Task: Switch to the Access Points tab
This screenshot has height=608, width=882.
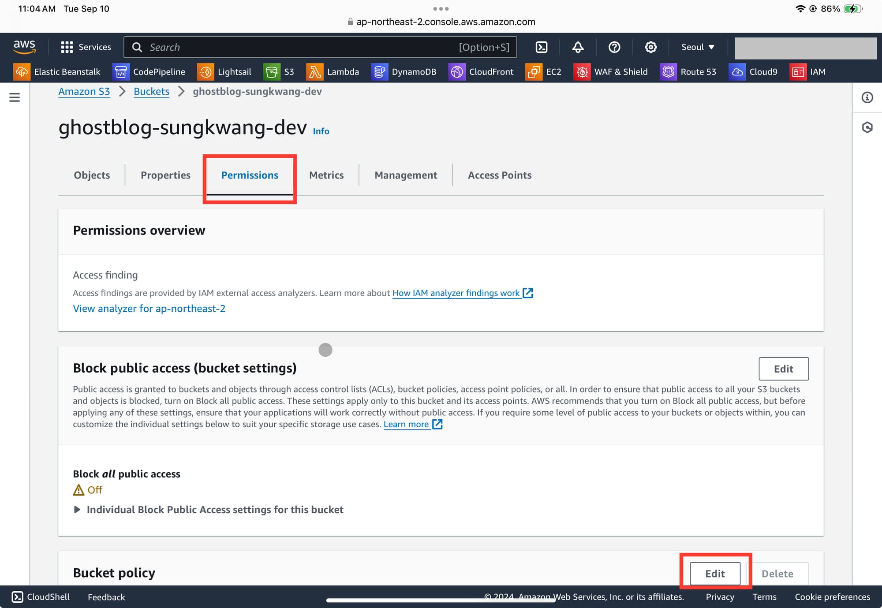Action: pos(500,175)
